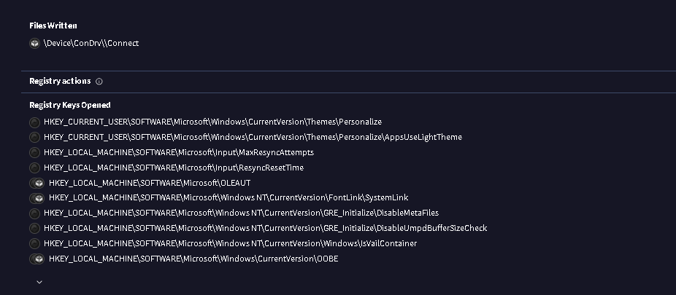Screen dimensions: 676x295
Task: Click the circle icon beside the DisableUmpdBufferSizeCheck key
Action: (34, 229)
